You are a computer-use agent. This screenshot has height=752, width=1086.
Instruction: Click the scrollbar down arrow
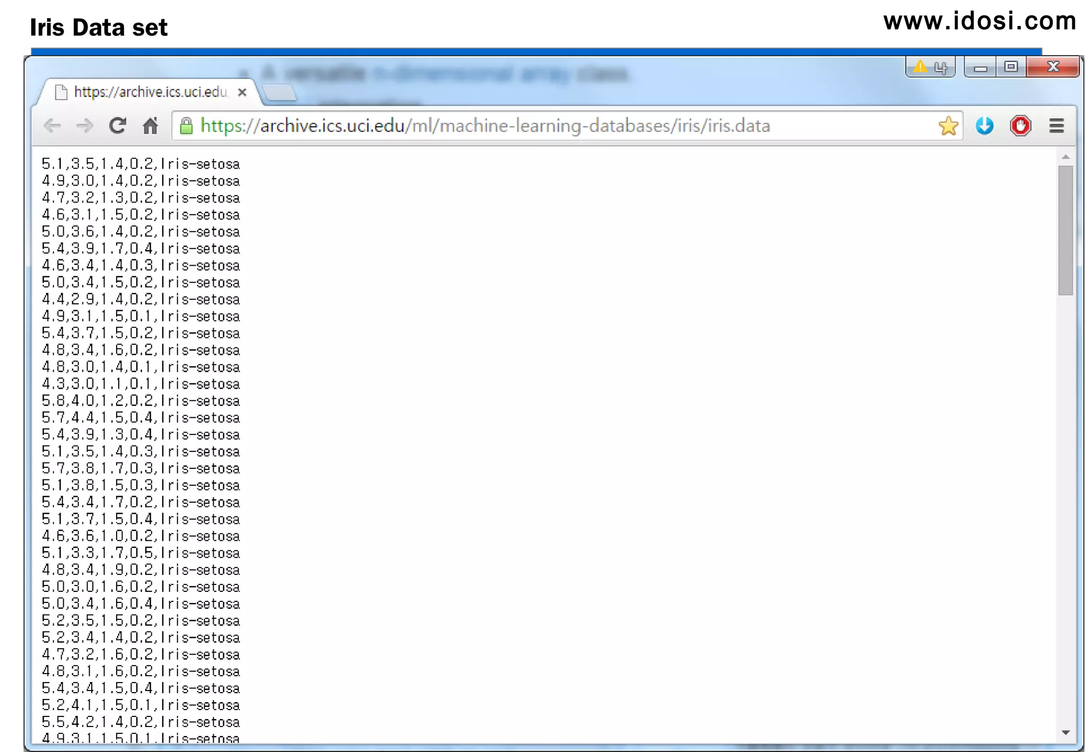coord(1065,732)
